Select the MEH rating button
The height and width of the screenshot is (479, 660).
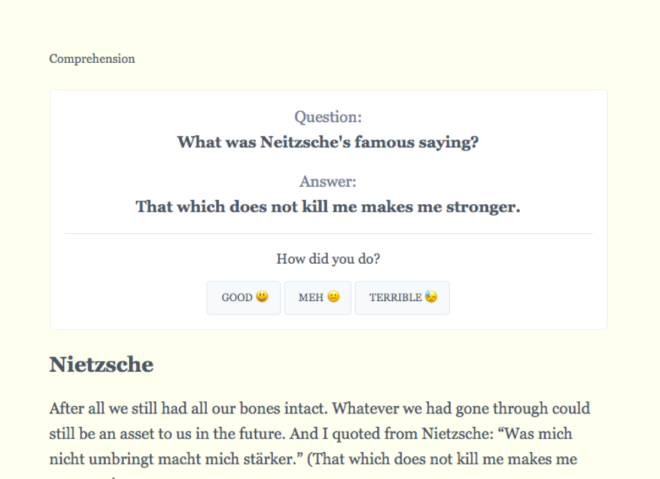click(x=317, y=298)
